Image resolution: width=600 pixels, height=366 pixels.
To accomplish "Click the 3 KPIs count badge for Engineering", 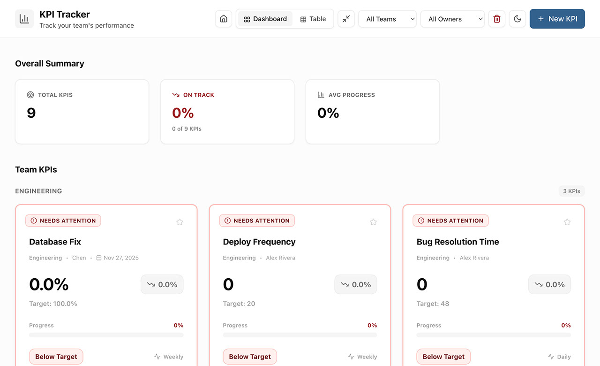I will click(571, 191).
